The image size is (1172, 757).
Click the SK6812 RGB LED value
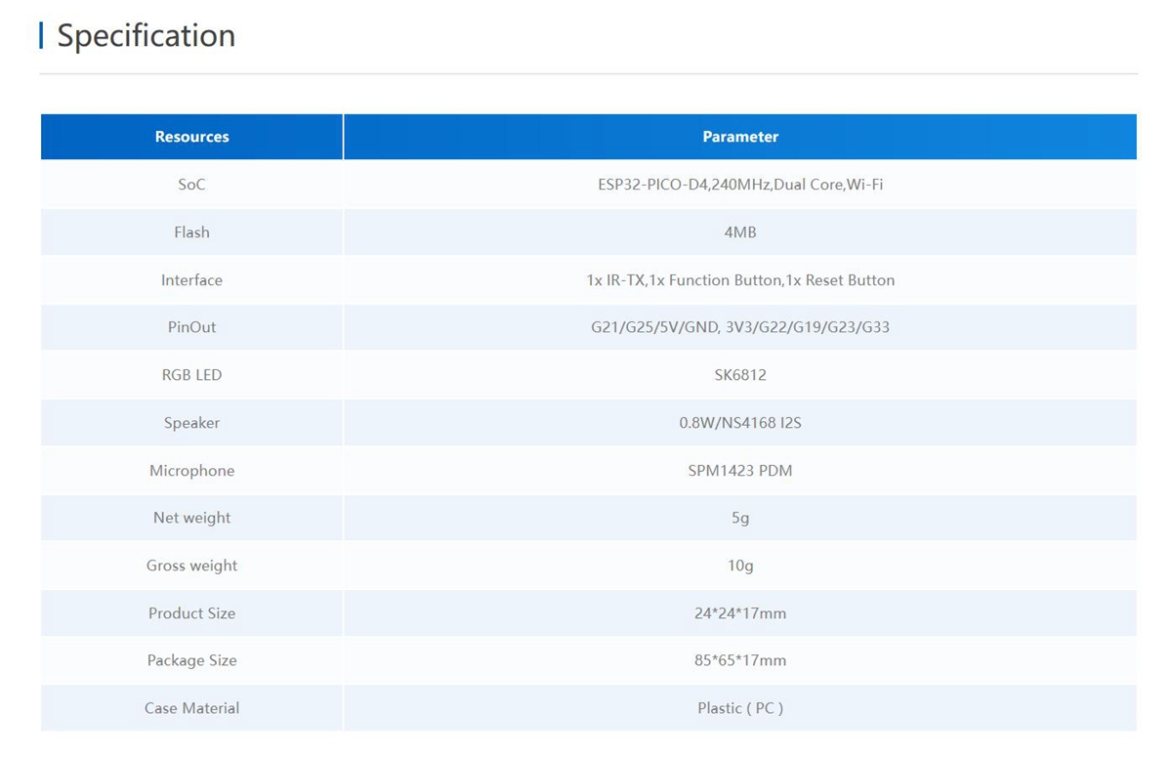(740, 375)
